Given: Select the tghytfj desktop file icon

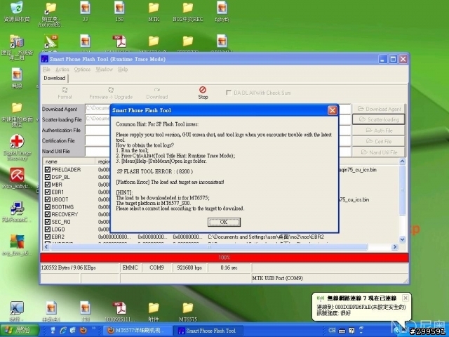Looking at the screenshot, I should pyautogui.click(x=222, y=8).
